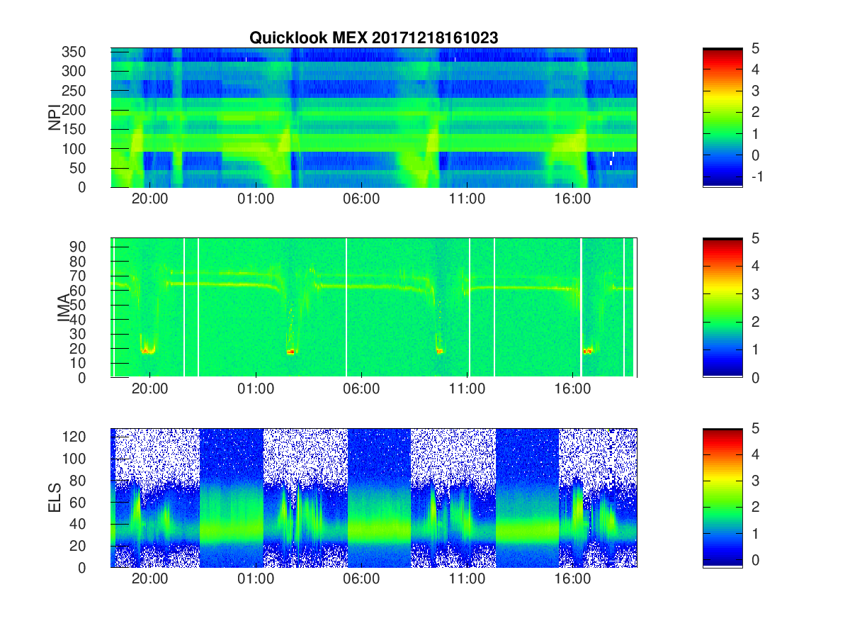Click the 11:00 tick under the ELS plot
The width and height of the screenshot is (850, 638).
click(x=467, y=579)
